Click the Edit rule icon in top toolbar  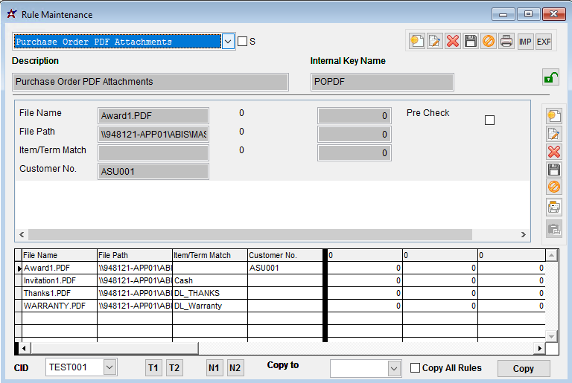[434, 42]
